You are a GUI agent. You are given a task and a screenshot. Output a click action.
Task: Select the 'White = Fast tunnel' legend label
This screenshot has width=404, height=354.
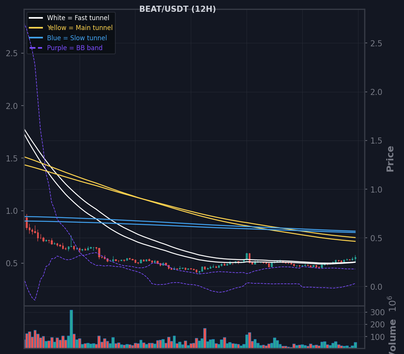click(x=78, y=18)
